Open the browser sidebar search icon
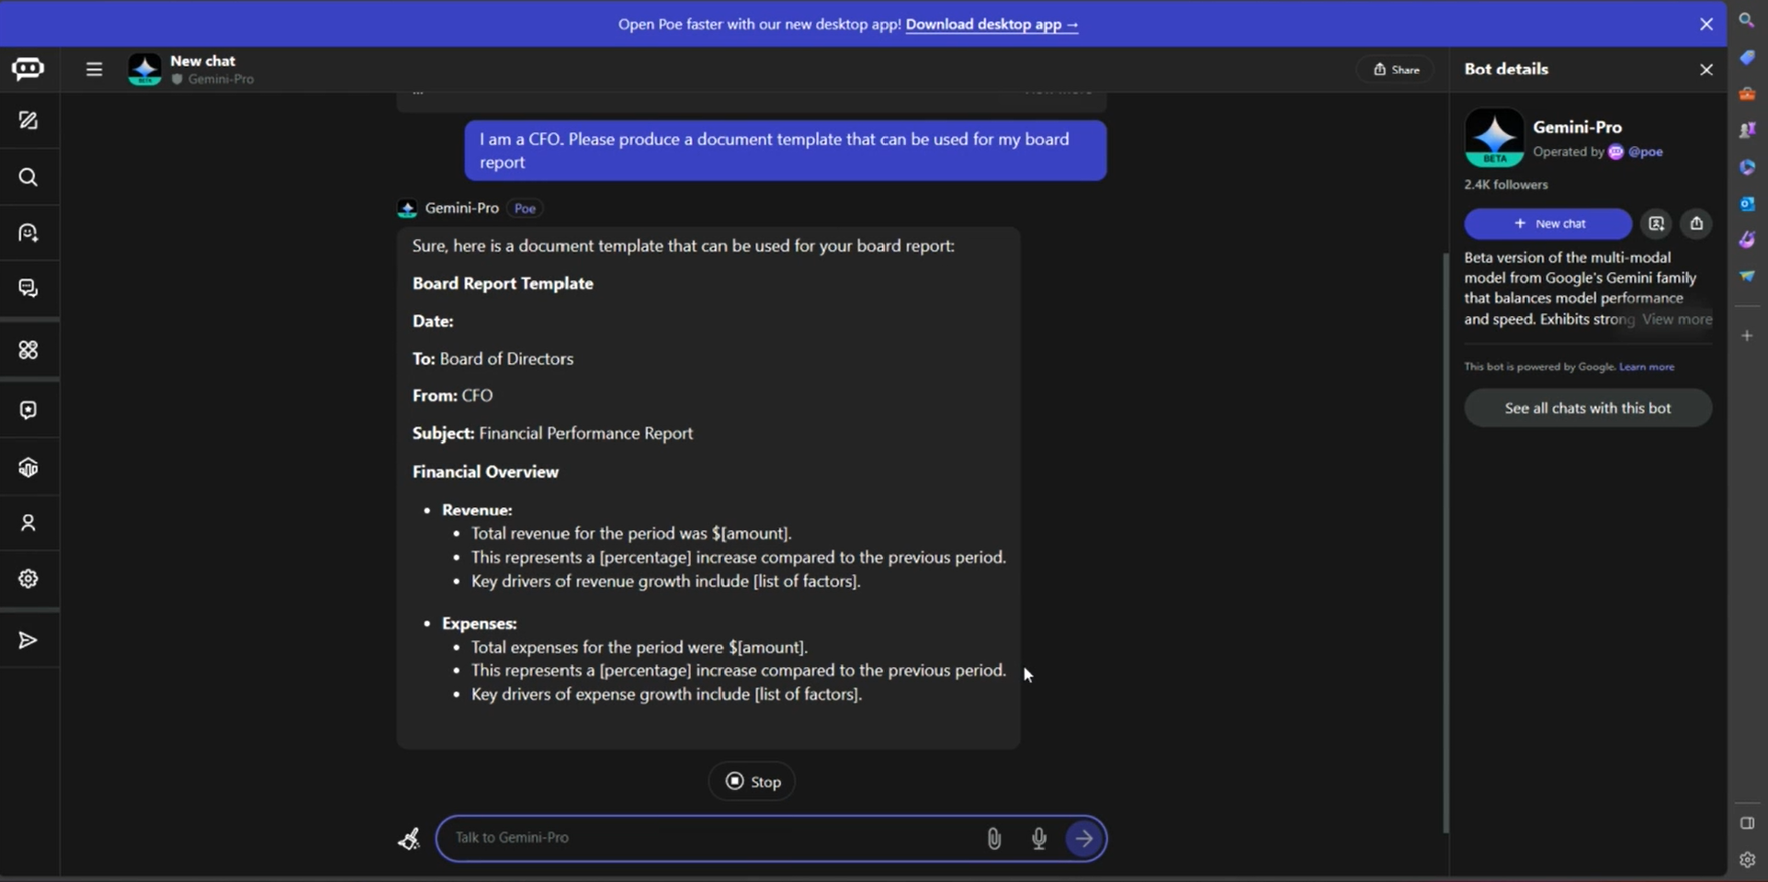The width and height of the screenshot is (1768, 882). coord(1747,19)
